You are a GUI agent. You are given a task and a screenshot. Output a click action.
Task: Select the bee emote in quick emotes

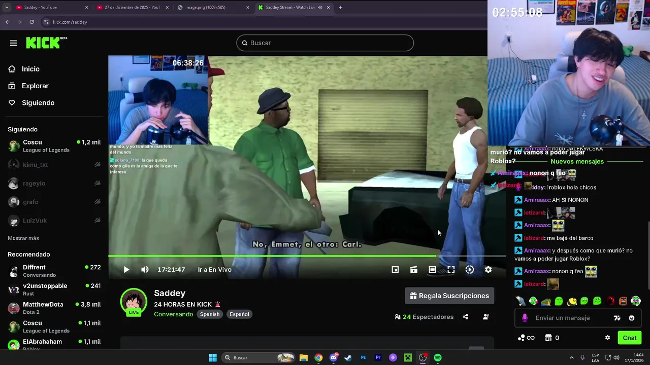[572, 301]
